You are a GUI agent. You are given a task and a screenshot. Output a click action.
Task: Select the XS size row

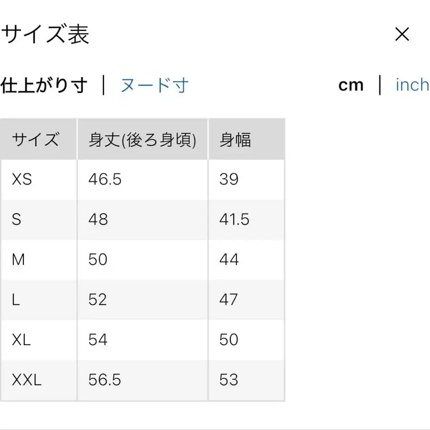coord(21,180)
